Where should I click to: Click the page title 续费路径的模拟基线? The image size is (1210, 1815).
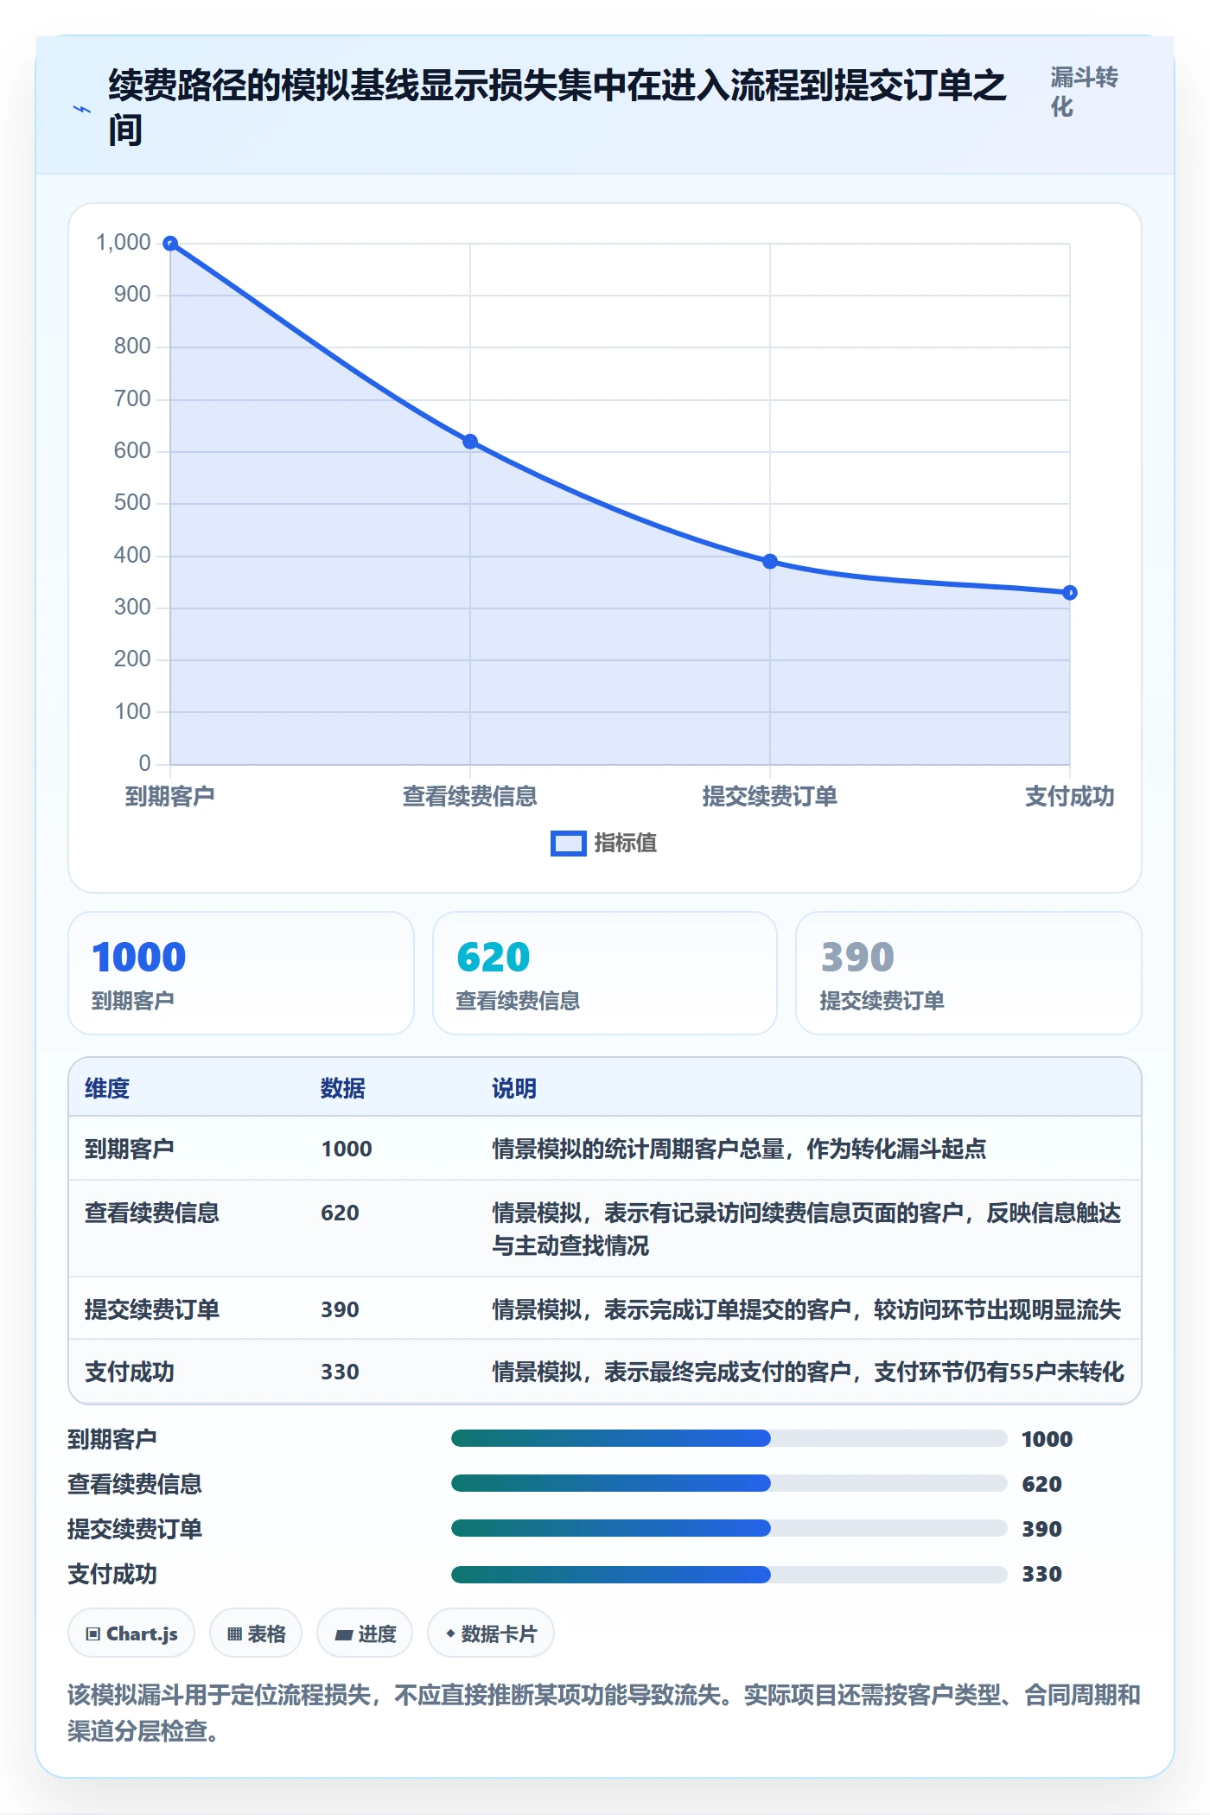(557, 108)
